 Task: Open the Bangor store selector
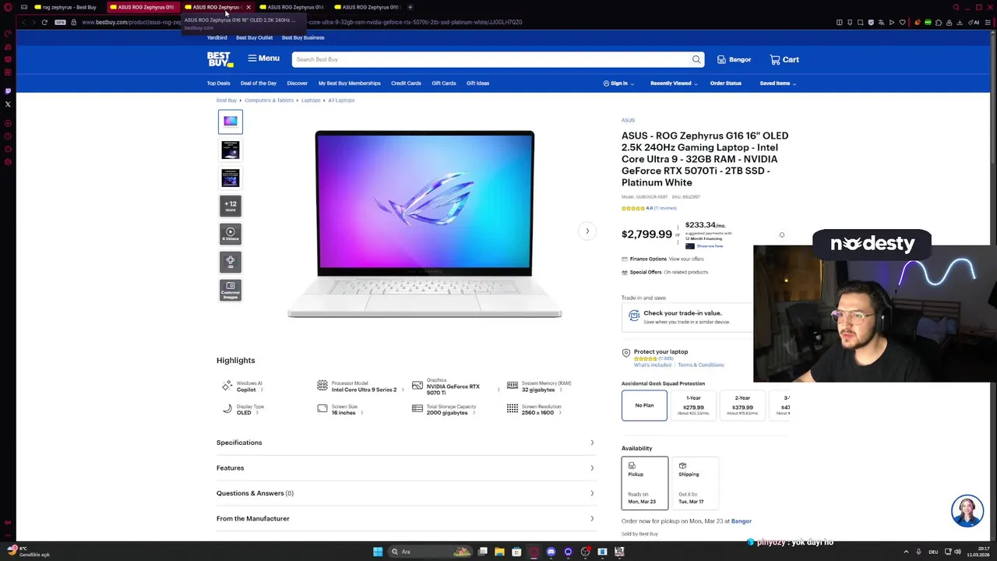click(734, 59)
